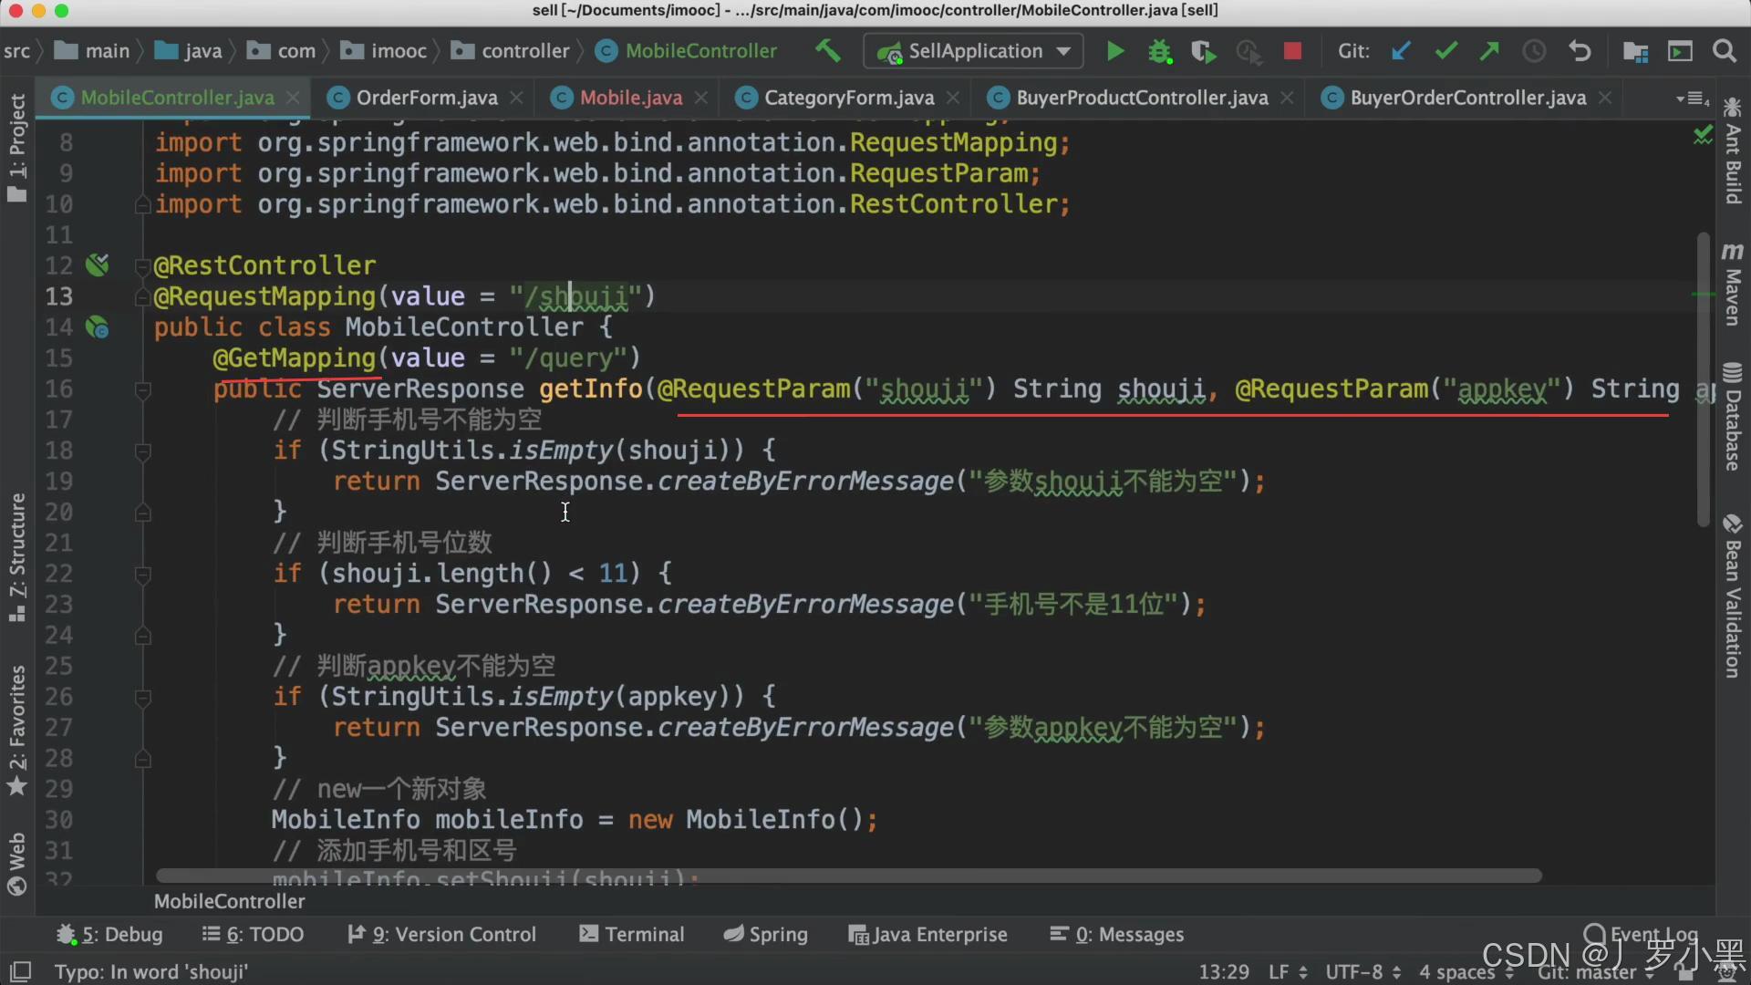Start debugging with the bug icon
This screenshot has height=985, width=1751.
pos(1159,51)
